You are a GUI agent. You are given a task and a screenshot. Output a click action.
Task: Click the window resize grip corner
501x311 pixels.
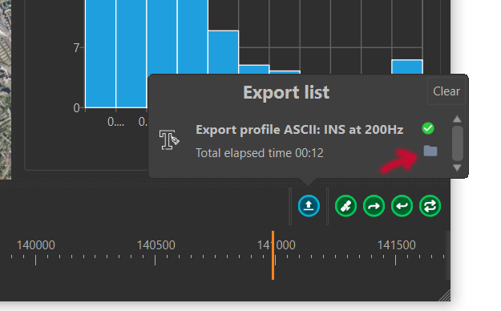[445, 296]
